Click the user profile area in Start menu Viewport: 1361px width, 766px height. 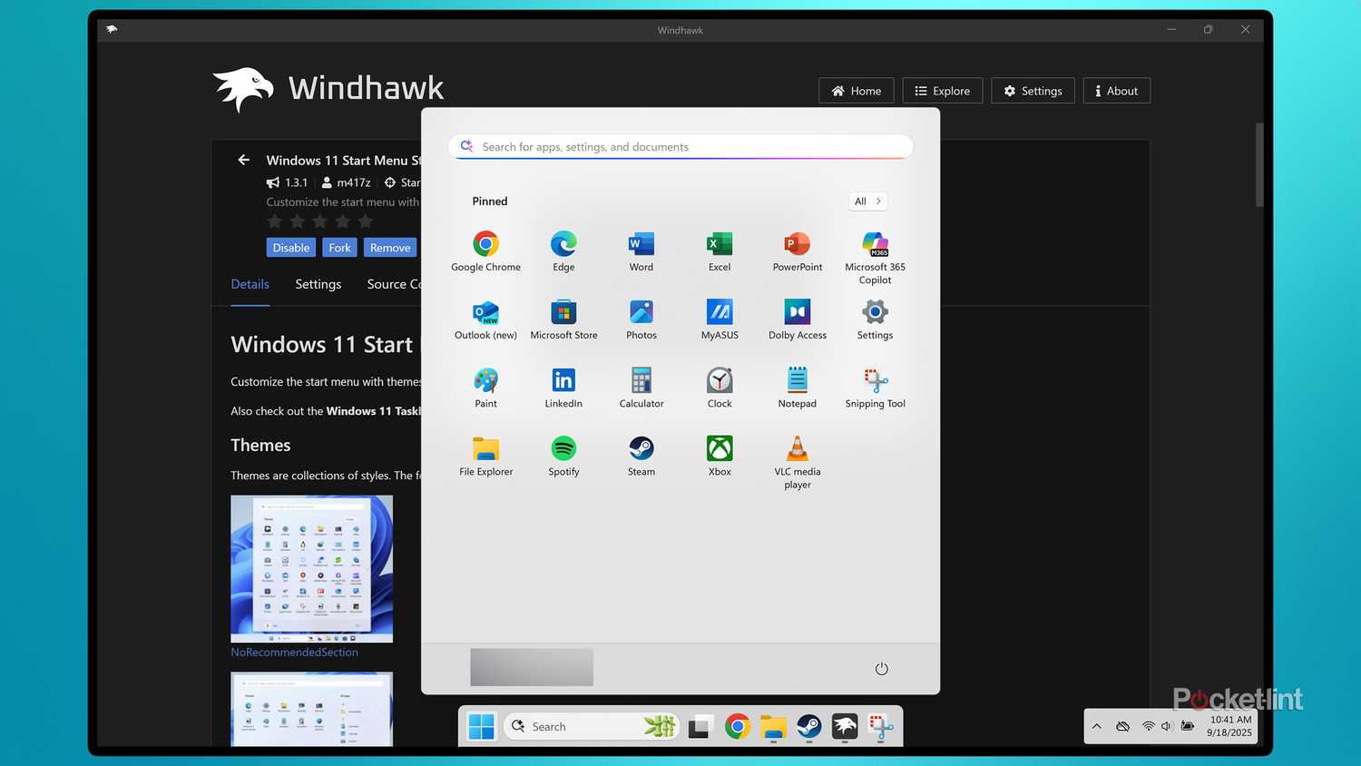click(x=532, y=667)
